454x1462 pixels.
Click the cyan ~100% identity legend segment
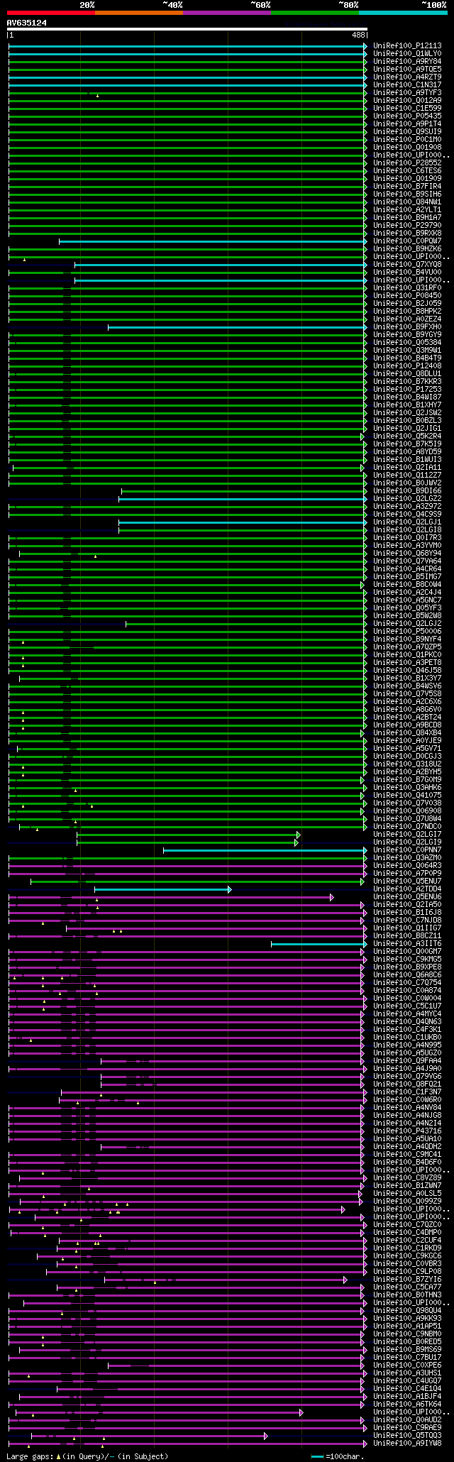403,13
